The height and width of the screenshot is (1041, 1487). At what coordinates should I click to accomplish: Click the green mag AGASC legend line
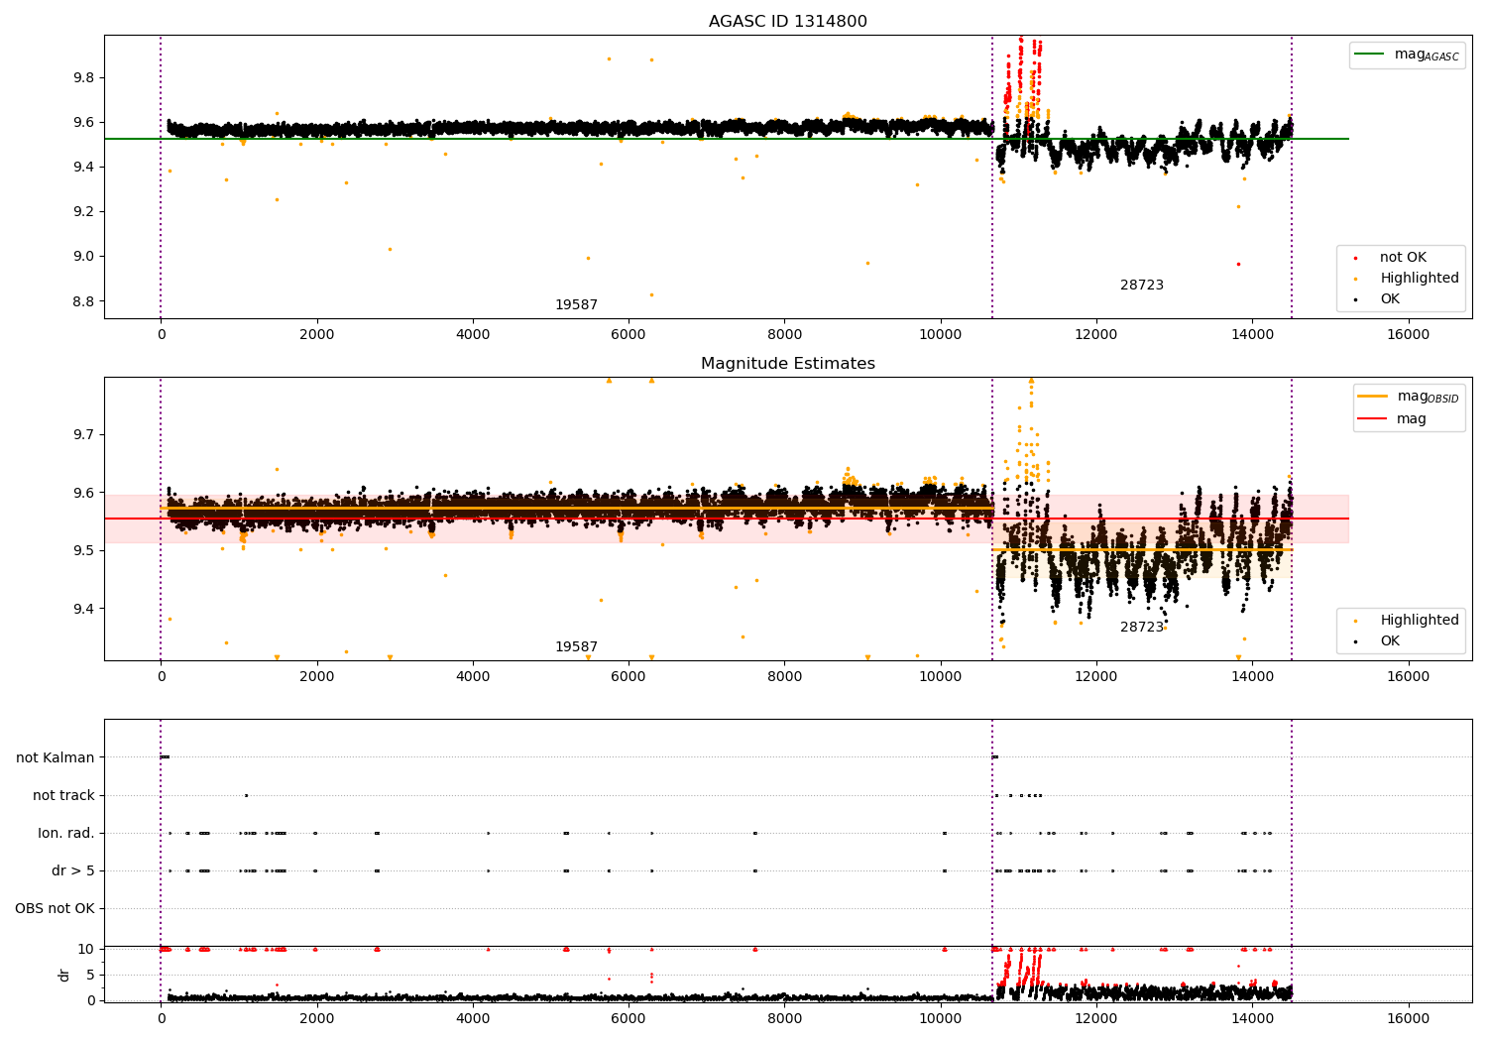[1370, 55]
